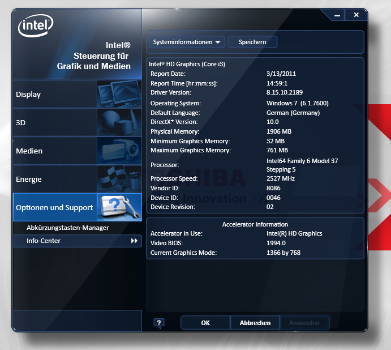
Task: Close the Intel control panel window
Action: pyautogui.click(x=356, y=15)
